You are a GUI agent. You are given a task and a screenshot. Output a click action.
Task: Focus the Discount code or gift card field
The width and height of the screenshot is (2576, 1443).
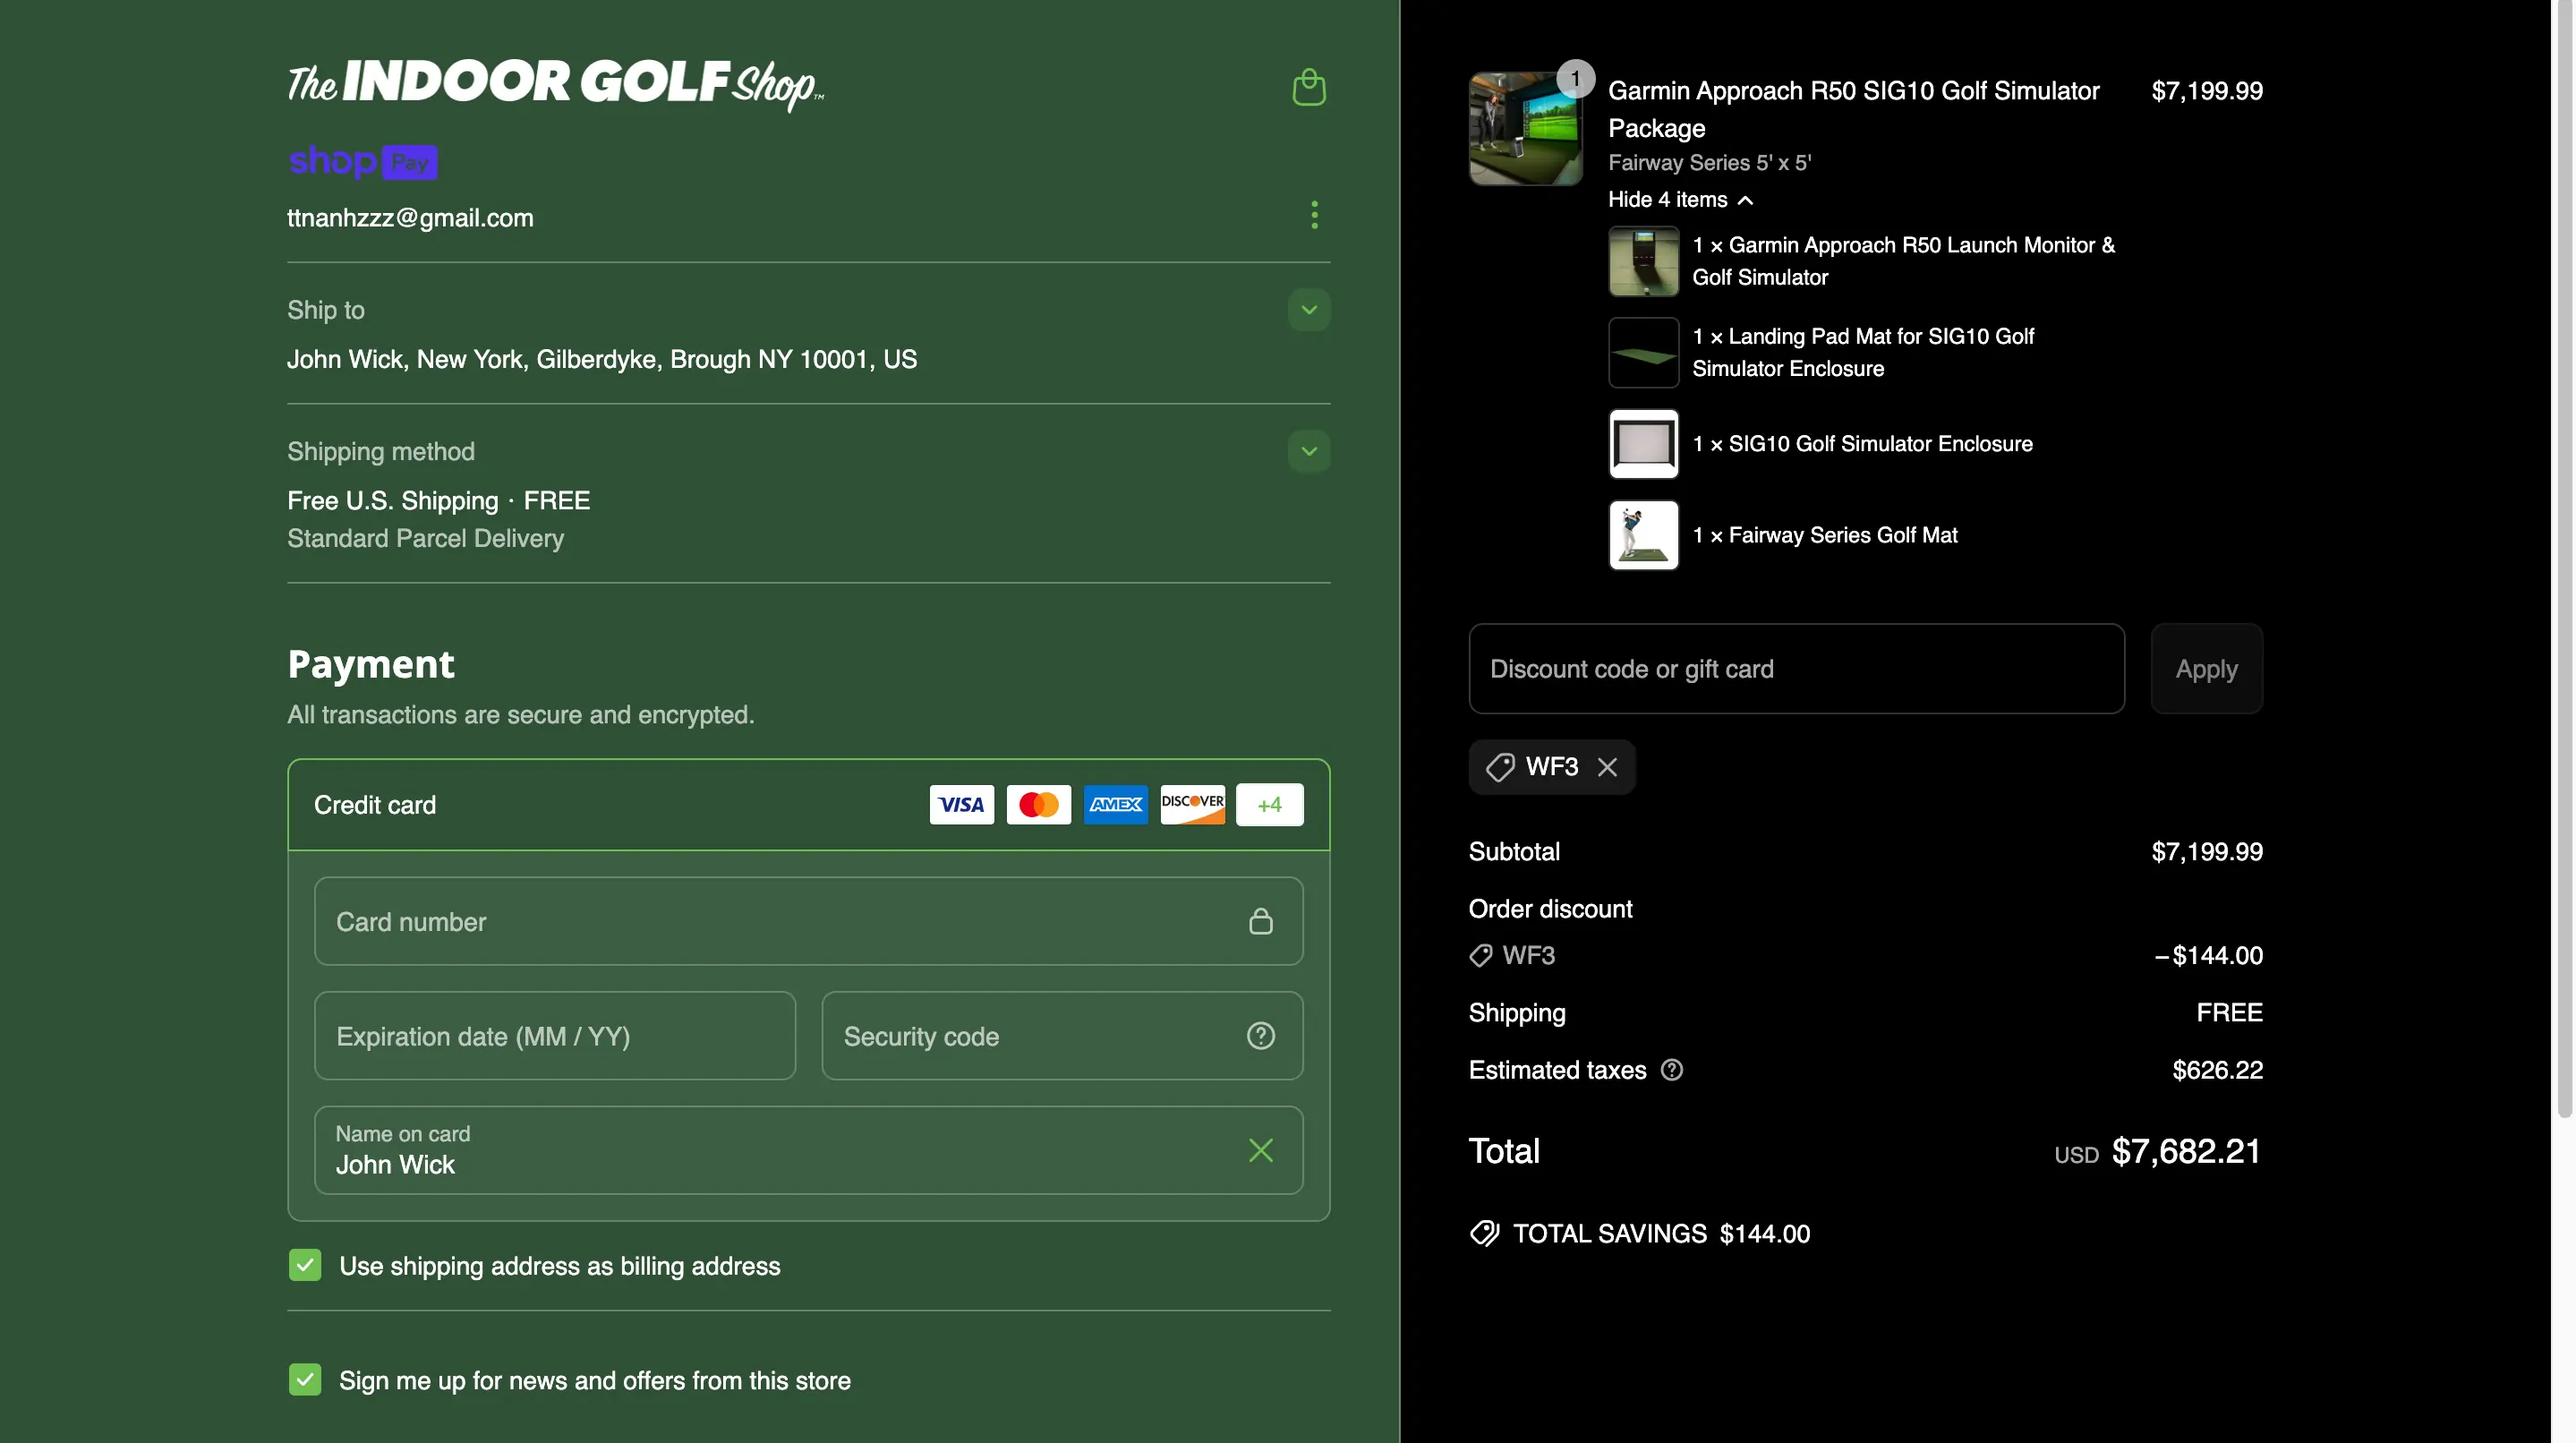coord(1796,669)
